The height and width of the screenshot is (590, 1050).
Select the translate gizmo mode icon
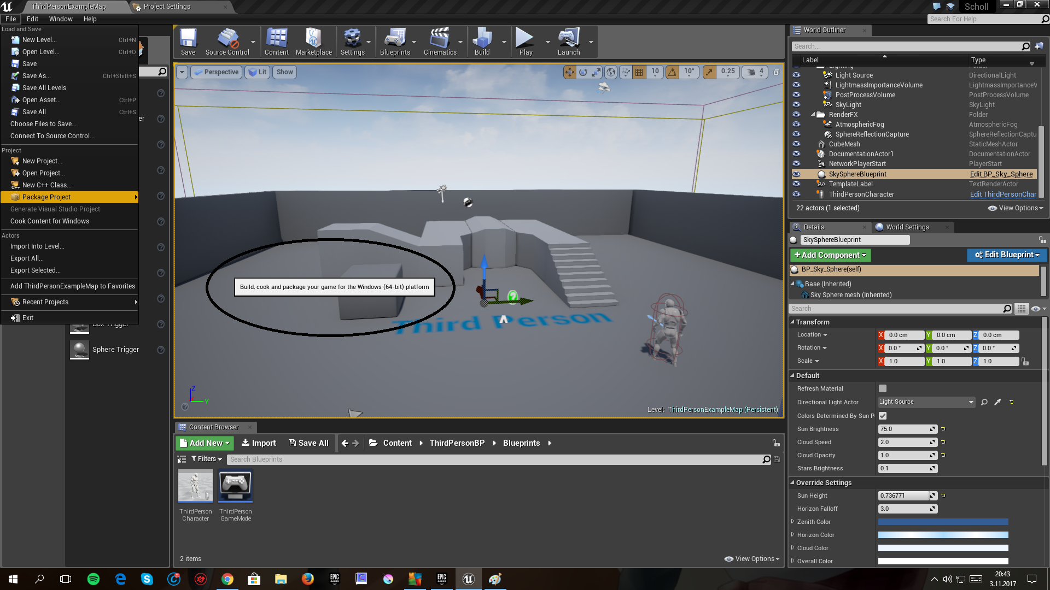tap(570, 72)
